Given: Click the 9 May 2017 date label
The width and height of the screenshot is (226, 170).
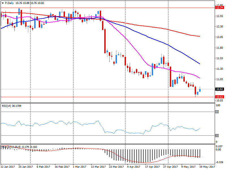Looking at the screenshot, I should tap(188, 167).
